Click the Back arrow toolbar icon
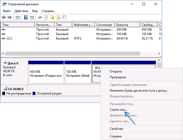 (x=4, y=18)
